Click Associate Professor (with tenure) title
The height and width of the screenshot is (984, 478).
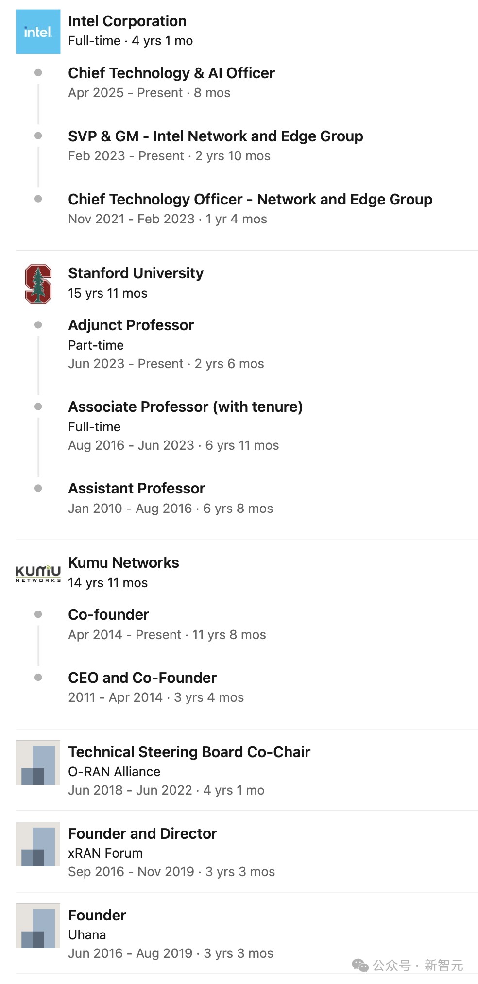pos(185,407)
